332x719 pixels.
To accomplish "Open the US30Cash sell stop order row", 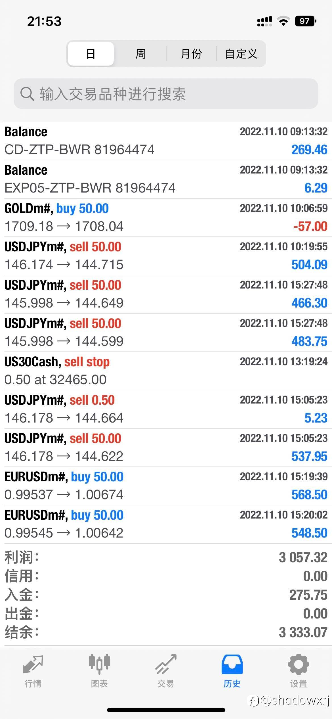I will [x=166, y=371].
